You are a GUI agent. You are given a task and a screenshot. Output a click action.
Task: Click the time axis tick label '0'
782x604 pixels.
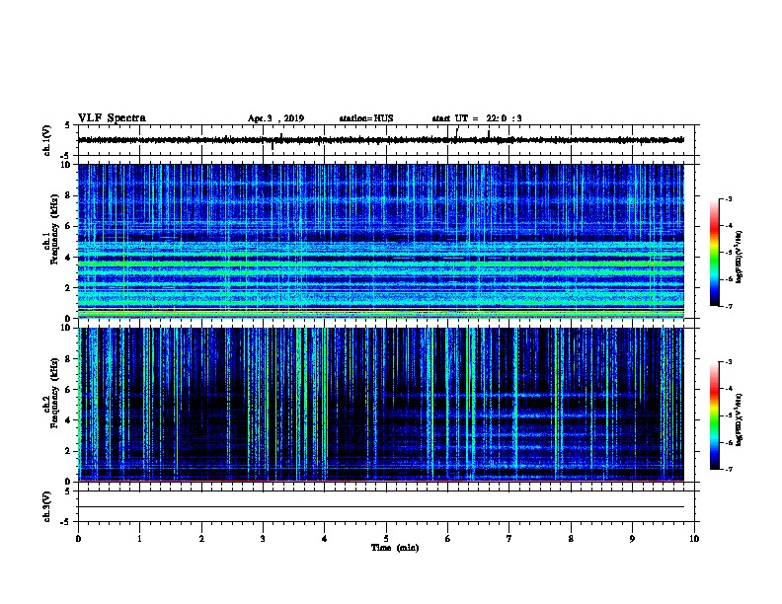(x=78, y=538)
